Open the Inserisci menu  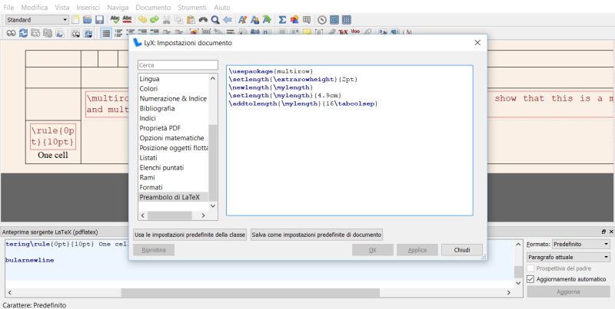click(x=88, y=8)
